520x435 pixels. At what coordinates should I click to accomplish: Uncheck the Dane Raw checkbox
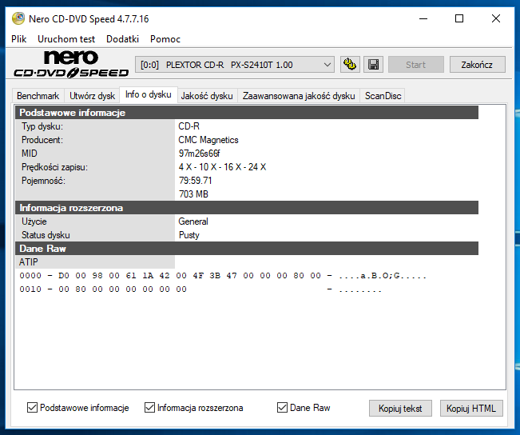point(282,408)
